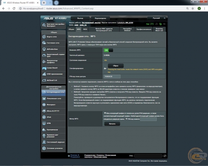Click the Выход (Logout) button
Image resolution: width=208 pixels, height=166 pixels.
click(x=80, y=18)
